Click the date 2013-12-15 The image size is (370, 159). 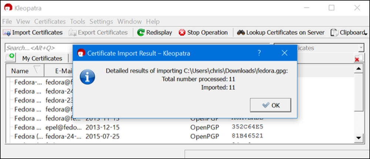coord(102,128)
